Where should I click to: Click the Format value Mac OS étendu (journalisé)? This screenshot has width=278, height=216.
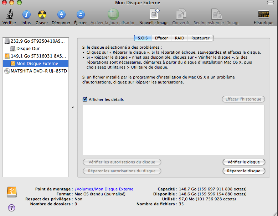pos(100,194)
